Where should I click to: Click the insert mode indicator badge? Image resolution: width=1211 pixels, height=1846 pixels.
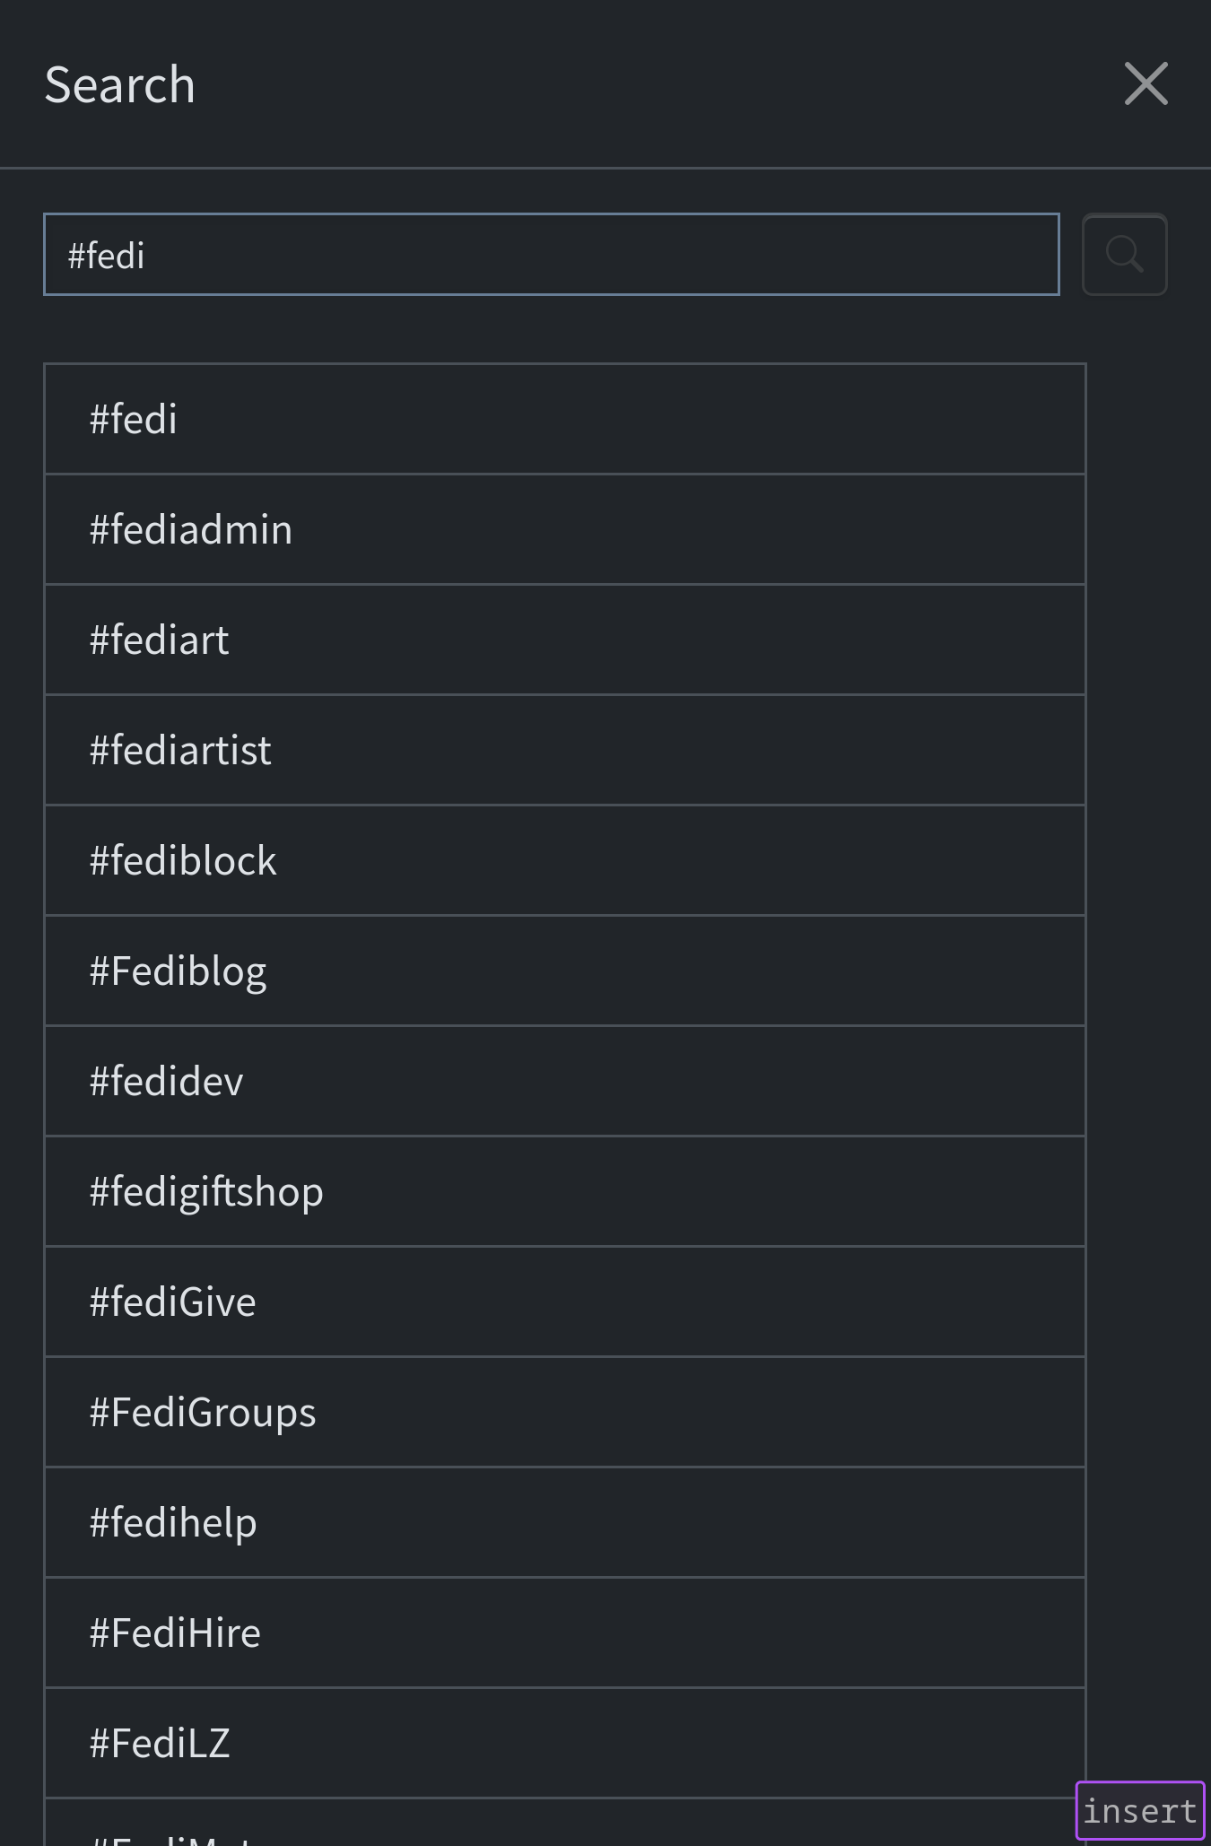point(1140,1810)
